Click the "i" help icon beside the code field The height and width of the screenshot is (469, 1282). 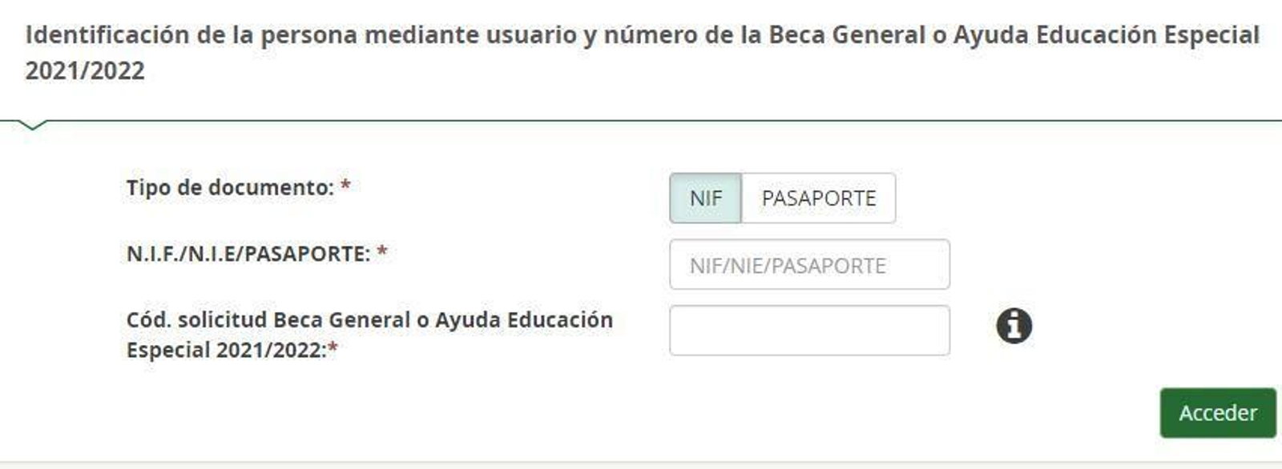pyautogui.click(x=1014, y=327)
